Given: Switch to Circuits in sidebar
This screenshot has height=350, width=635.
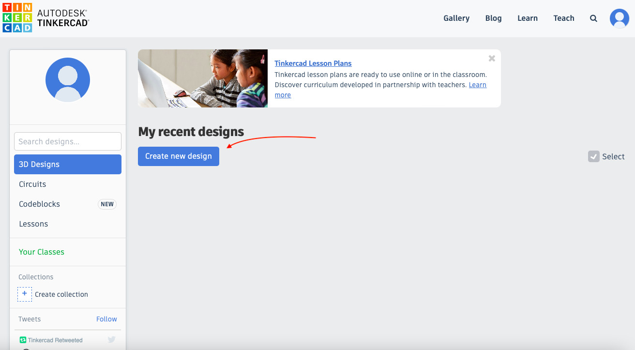Looking at the screenshot, I should tap(68, 184).
